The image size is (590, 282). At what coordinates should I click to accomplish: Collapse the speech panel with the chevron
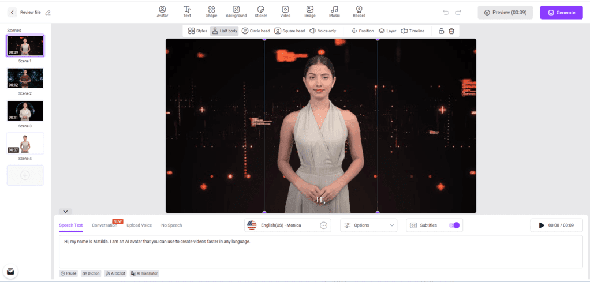[65, 212]
